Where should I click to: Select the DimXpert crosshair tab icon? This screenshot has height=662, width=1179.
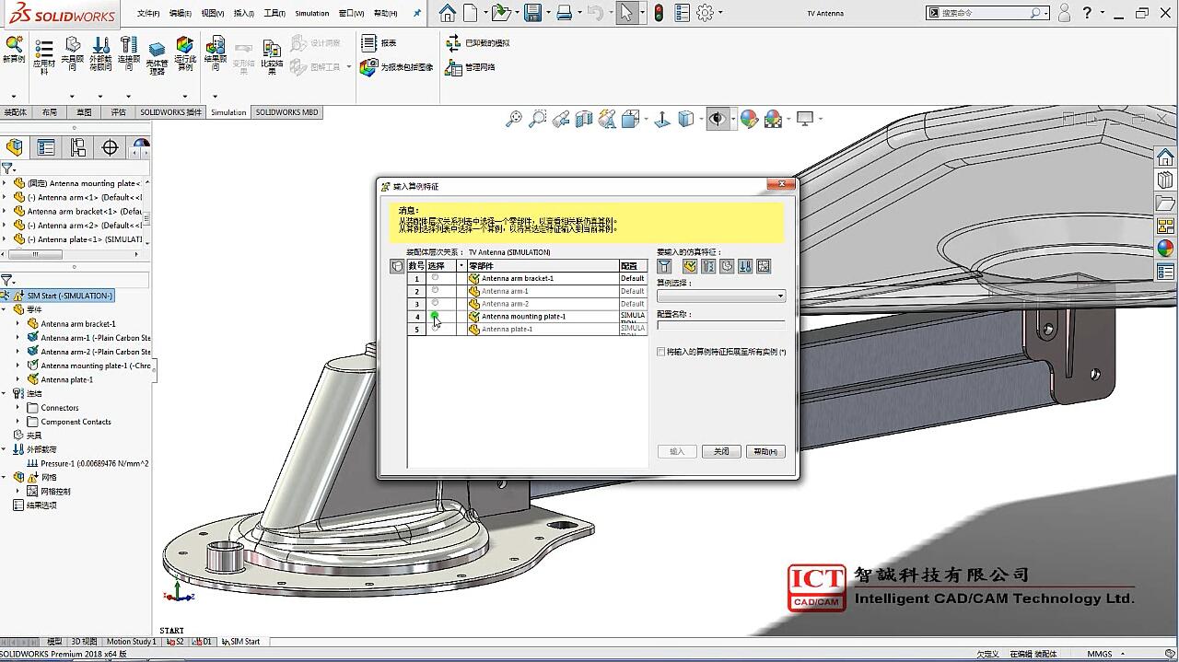pyautogui.click(x=110, y=147)
